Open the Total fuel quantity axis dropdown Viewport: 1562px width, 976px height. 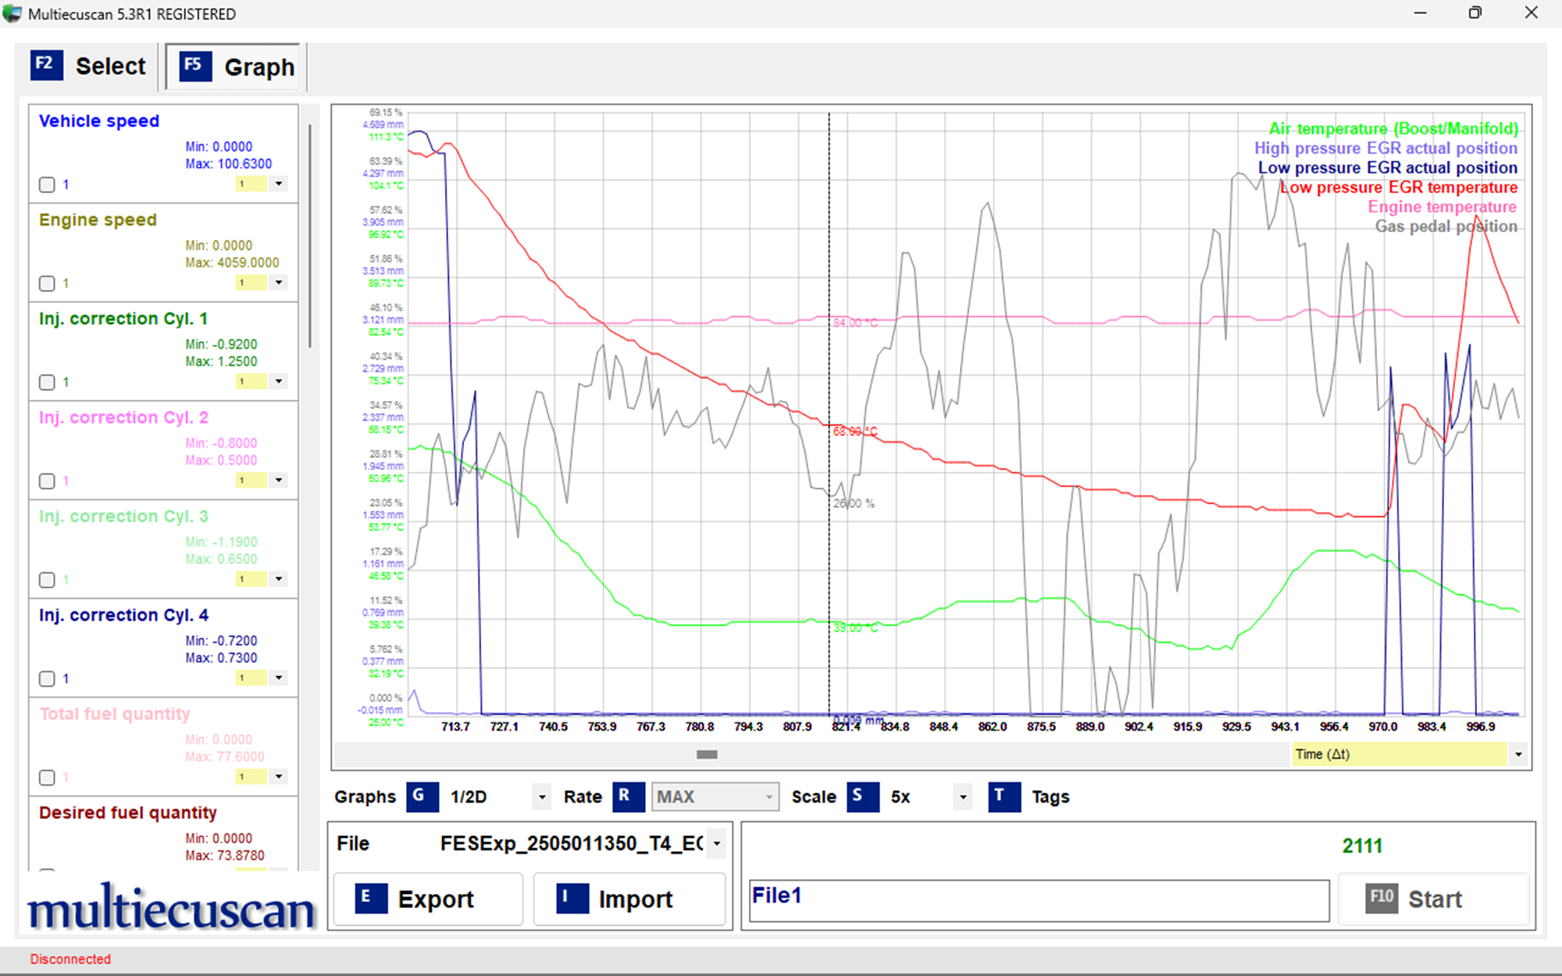pos(279,776)
